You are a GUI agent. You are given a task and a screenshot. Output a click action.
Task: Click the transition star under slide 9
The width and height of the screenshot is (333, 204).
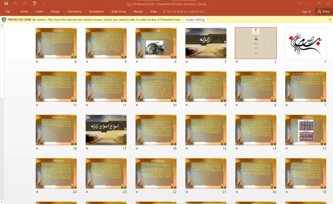point(187,105)
